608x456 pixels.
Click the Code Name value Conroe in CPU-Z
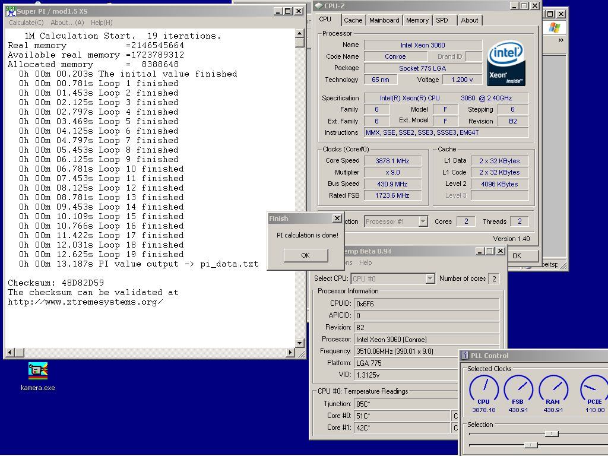pyautogui.click(x=395, y=56)
